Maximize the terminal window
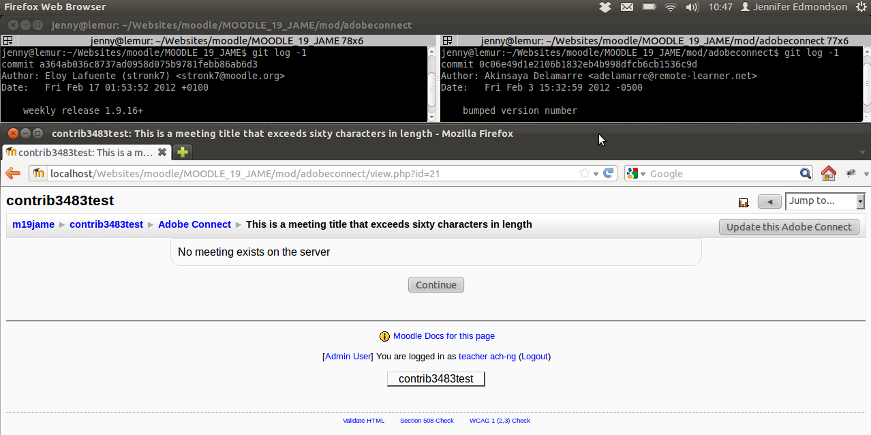Screen dimensions: 871x435 pos(37,25)
